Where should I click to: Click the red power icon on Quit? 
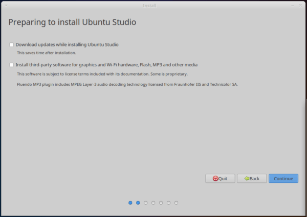click(x=215, y=179)
